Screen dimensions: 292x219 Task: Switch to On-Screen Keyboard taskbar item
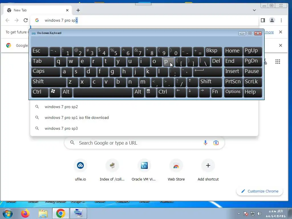(78, 213)
